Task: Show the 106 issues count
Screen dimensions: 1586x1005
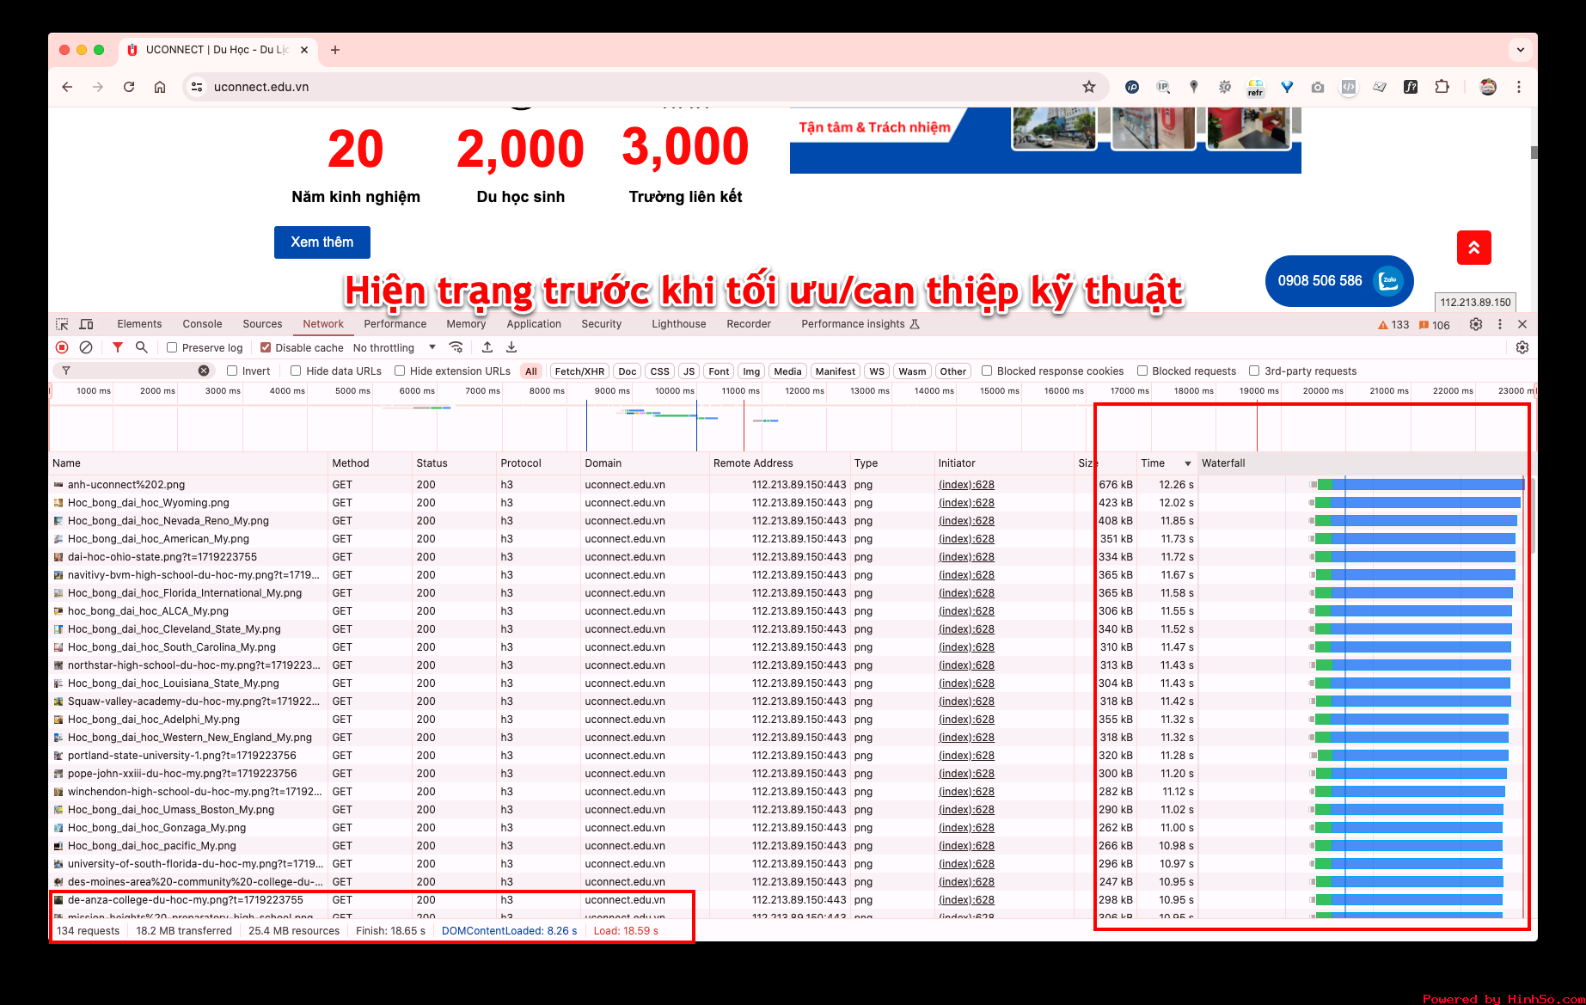Action: (1435, 325)
